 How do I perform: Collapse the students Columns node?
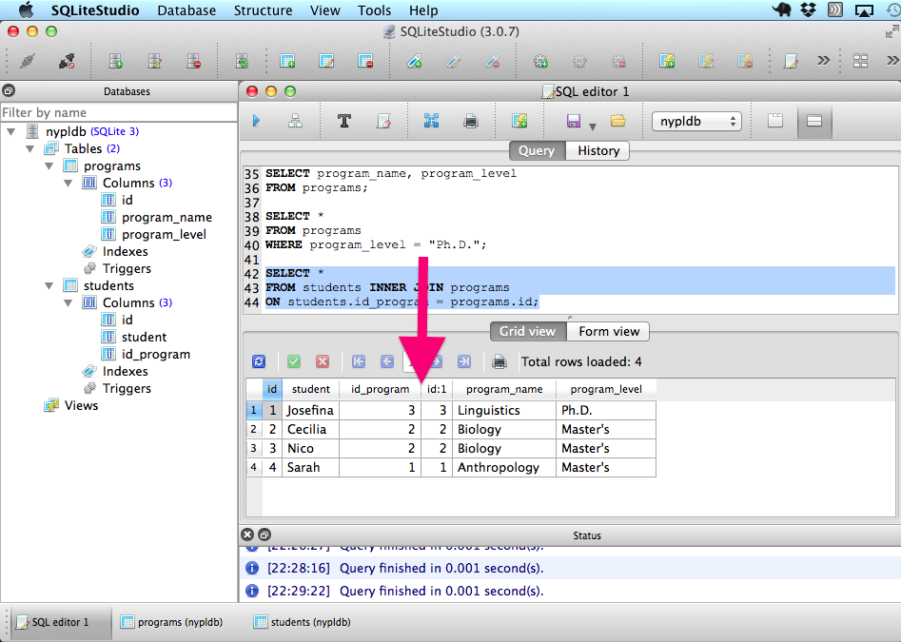pyautogui.click(x=69, y=302)
